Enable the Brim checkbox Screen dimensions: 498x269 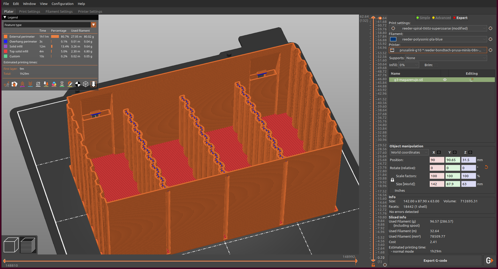click(436, 65)
